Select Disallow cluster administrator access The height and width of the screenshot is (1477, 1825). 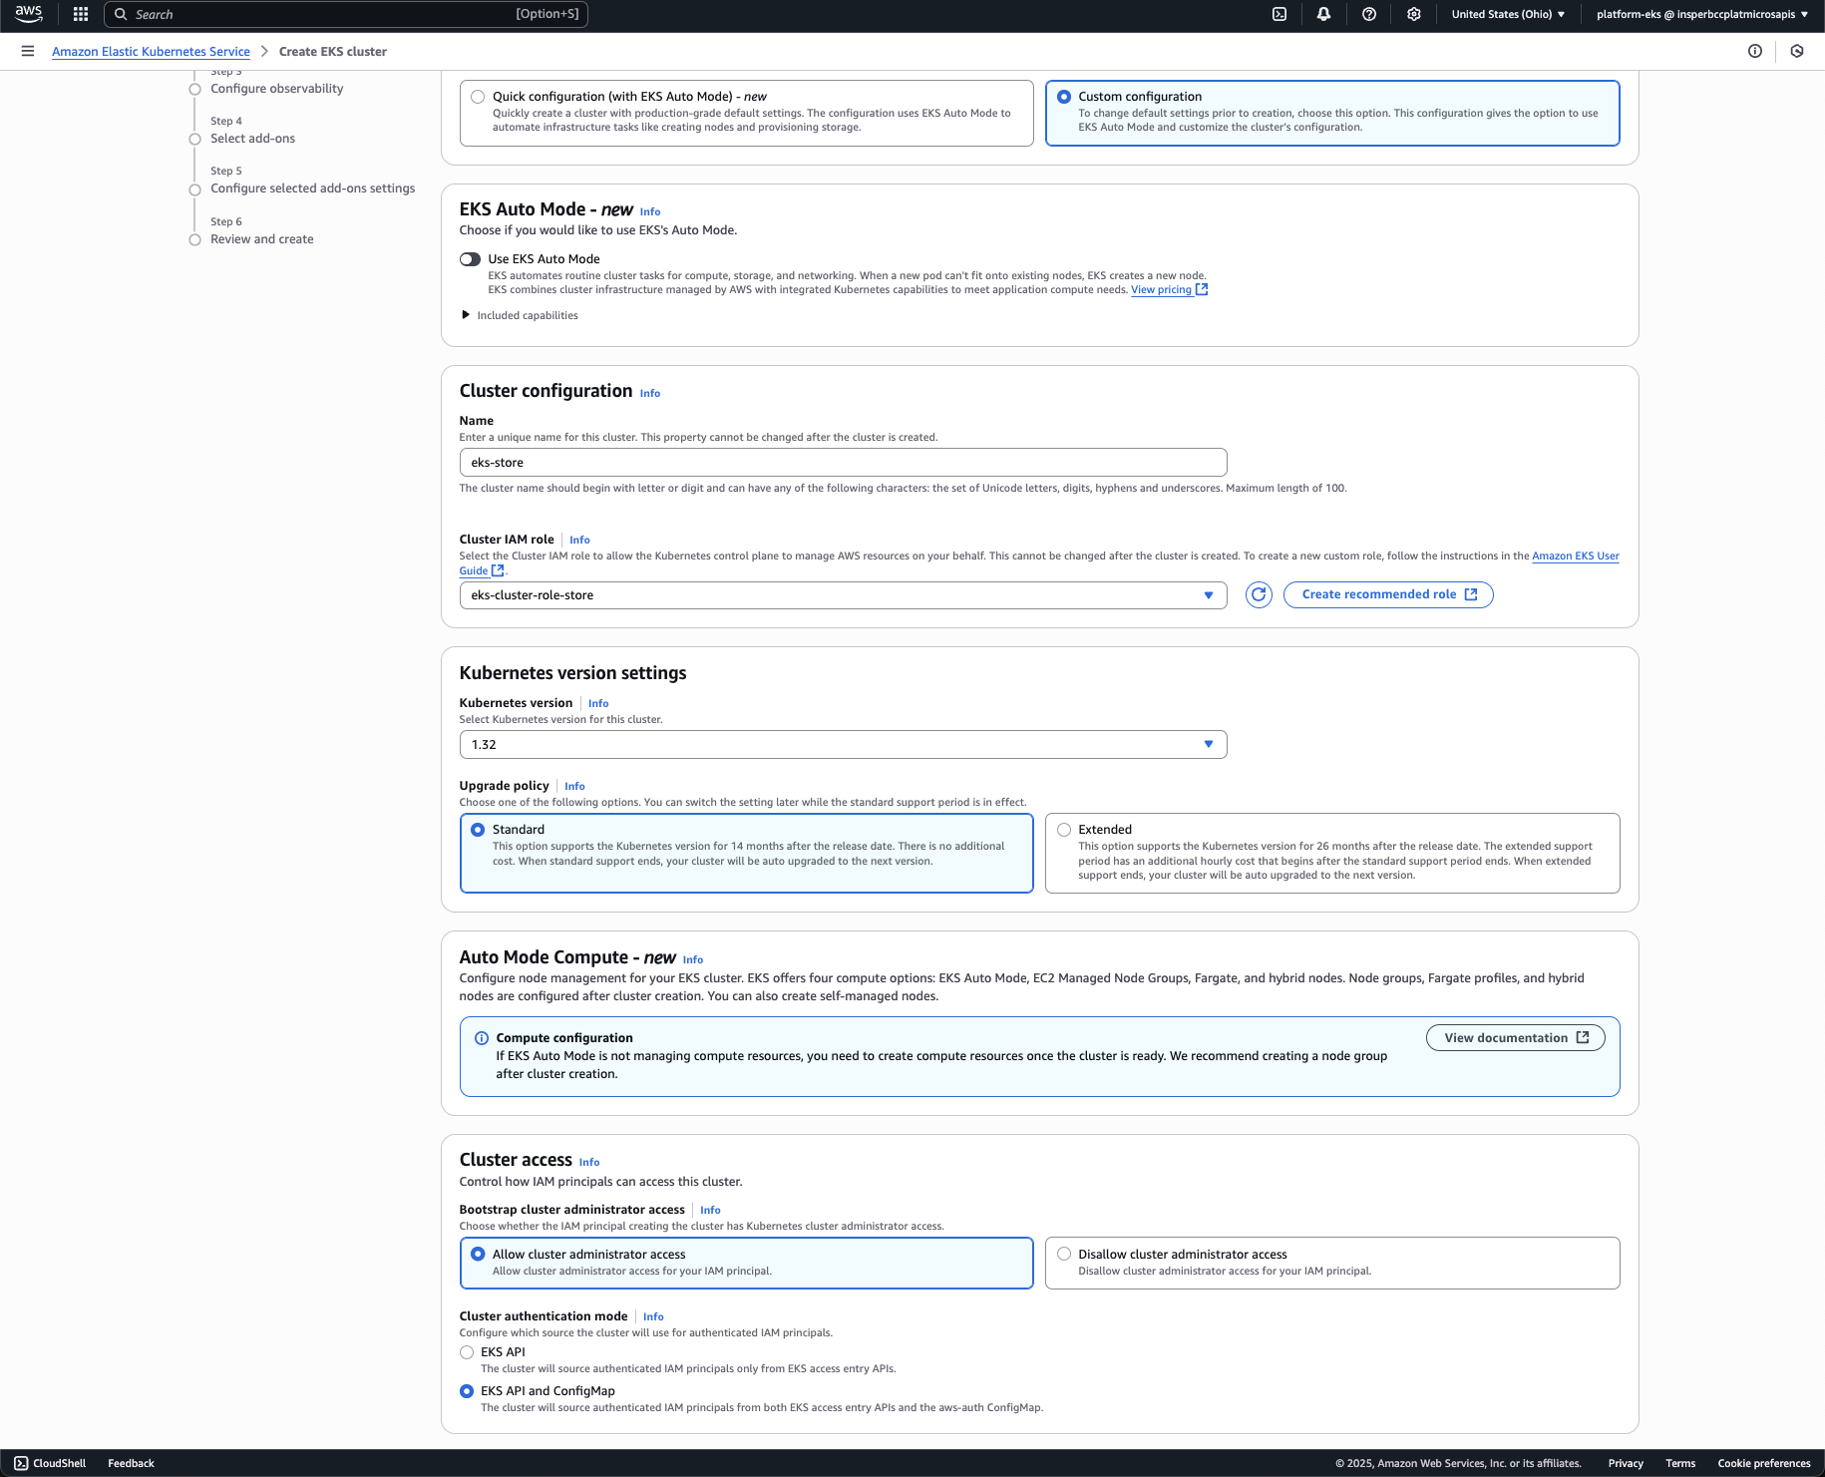click(1064, 1255)
